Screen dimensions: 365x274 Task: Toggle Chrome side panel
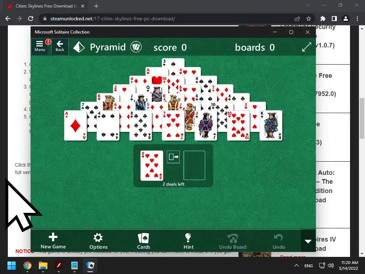pyautogui.click(x=334, y=19)
